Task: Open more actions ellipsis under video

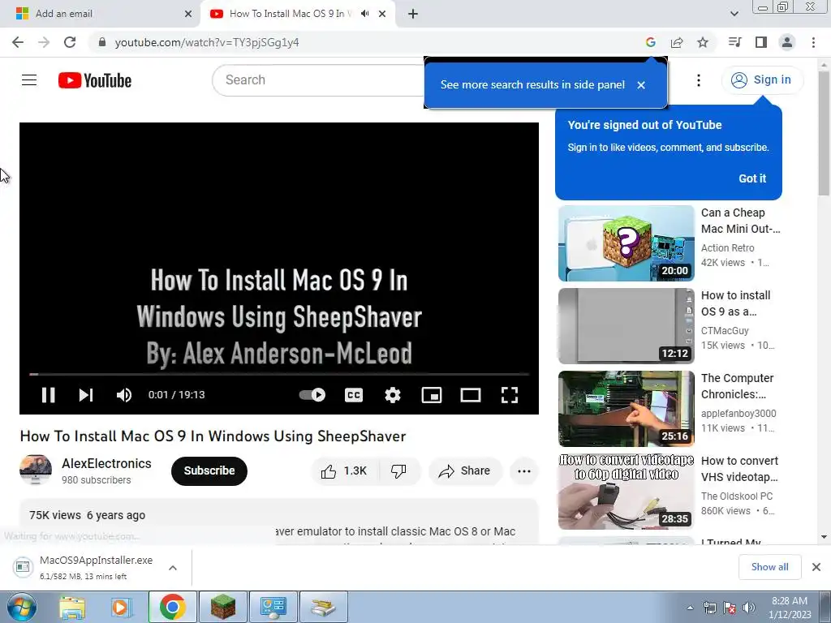Action: click(x=524, y=470)
